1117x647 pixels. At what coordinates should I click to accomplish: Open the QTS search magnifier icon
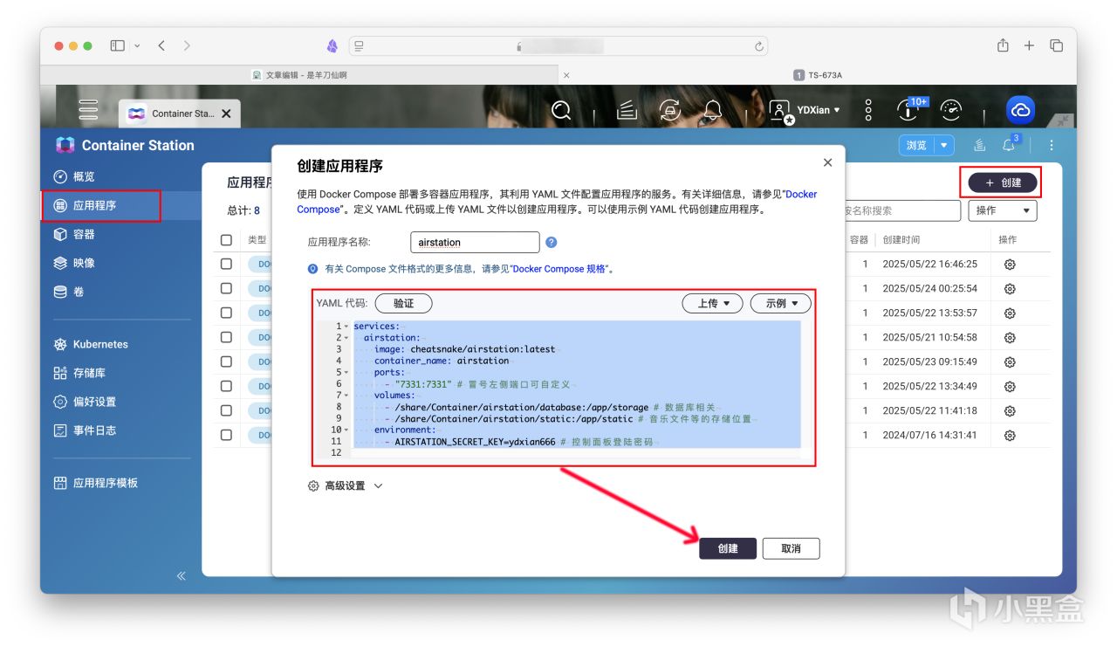562,111
